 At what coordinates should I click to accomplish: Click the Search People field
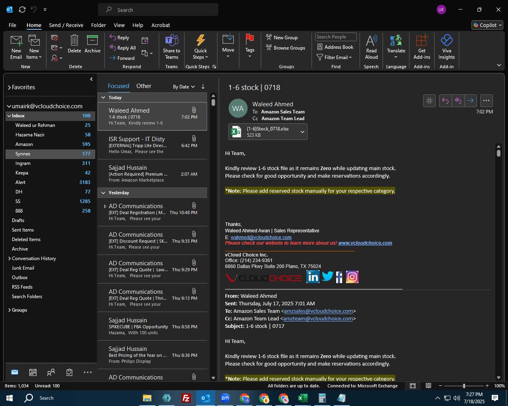click(336, 37)
